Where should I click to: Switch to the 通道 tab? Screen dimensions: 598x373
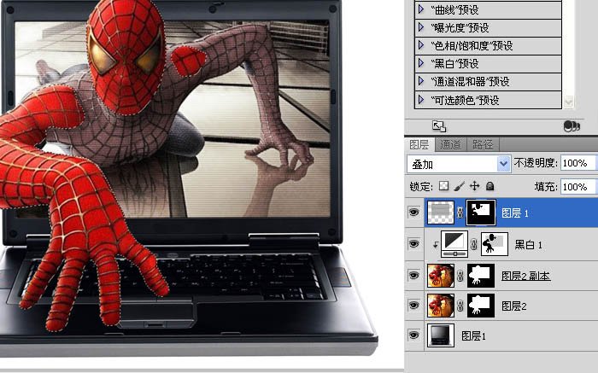[x=451, y=145]
